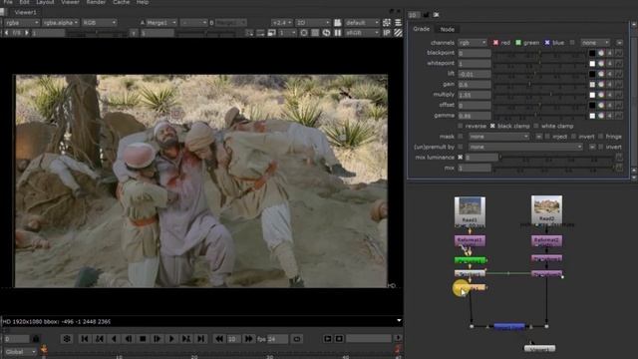Image resolution: width=638 pixels, height=359 pixels.
Task: Skip forward by frame increment
Action: pyautogui.click(x=248, y=339)
